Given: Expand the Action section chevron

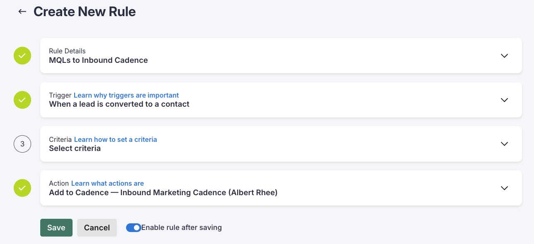Looking at the screenshot, I should click(x=504, y=188).
